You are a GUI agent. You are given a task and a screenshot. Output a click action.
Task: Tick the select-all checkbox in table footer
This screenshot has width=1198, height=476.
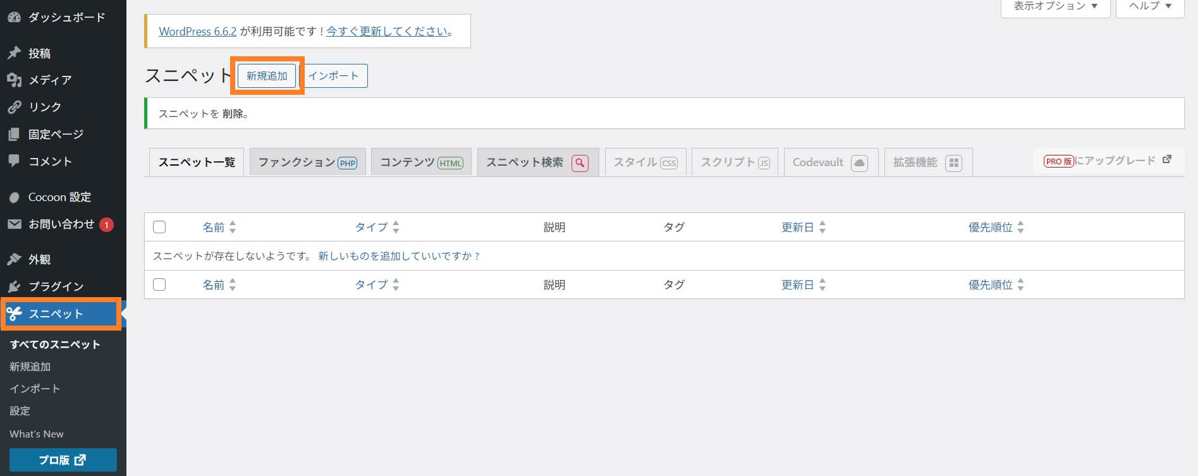(159, 284)
